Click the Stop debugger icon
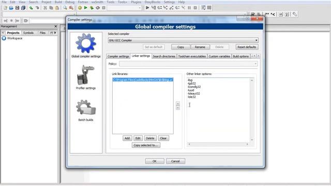The width and height of the screenshot is (331, 186). coord(195,8)
